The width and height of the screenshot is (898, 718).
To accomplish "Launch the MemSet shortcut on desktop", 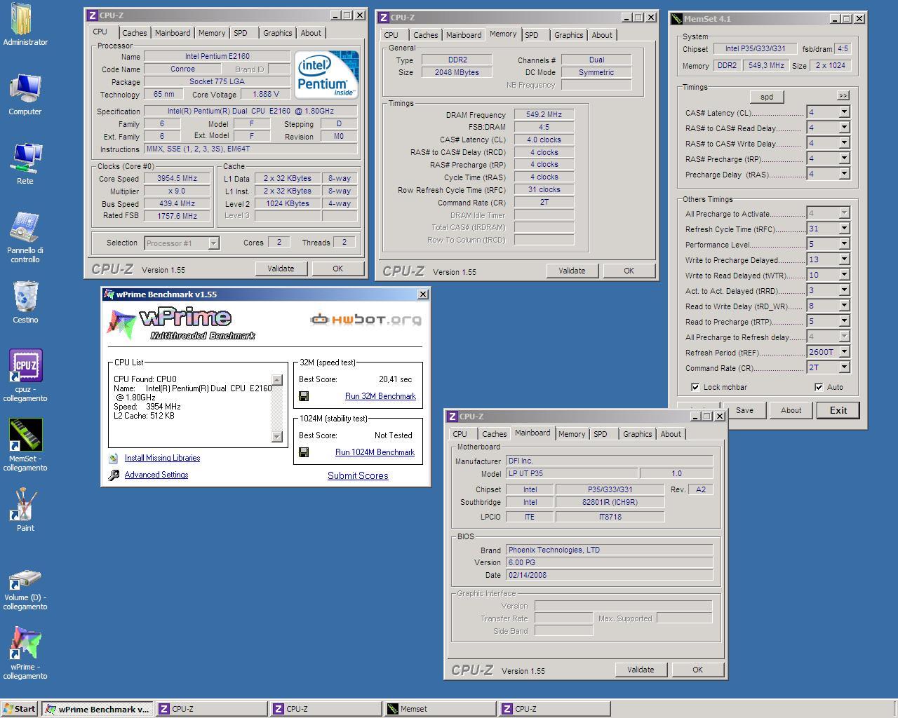I will 25,435.
